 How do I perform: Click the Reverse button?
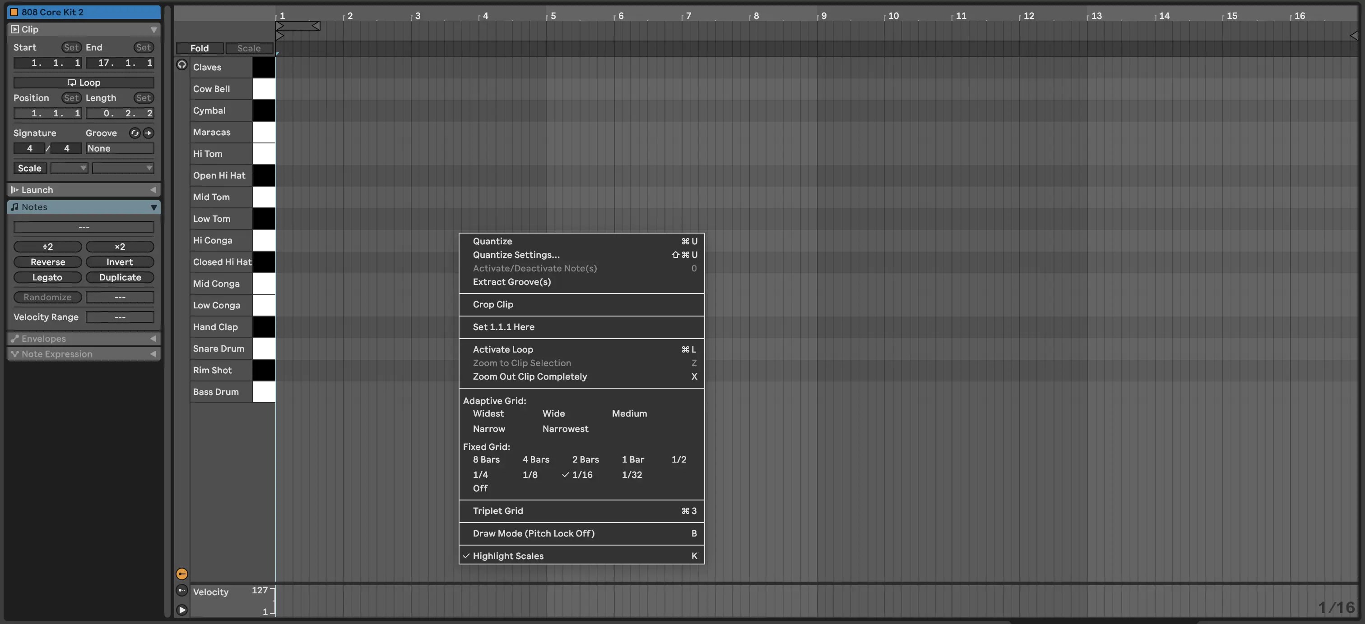tap(47, 262)
